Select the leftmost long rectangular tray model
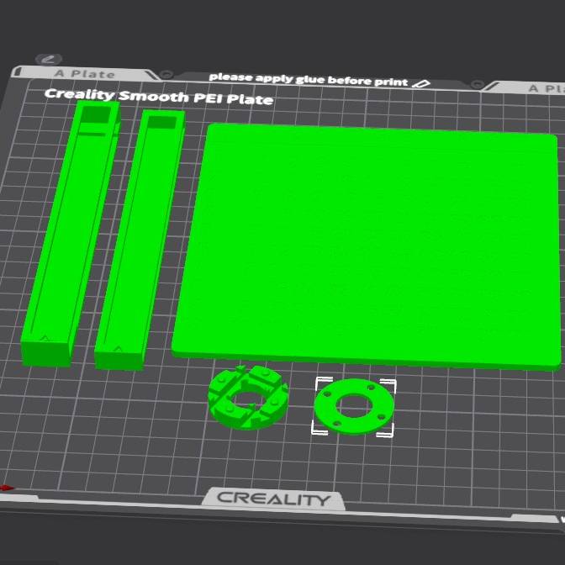565x565 pixels. 71,234
